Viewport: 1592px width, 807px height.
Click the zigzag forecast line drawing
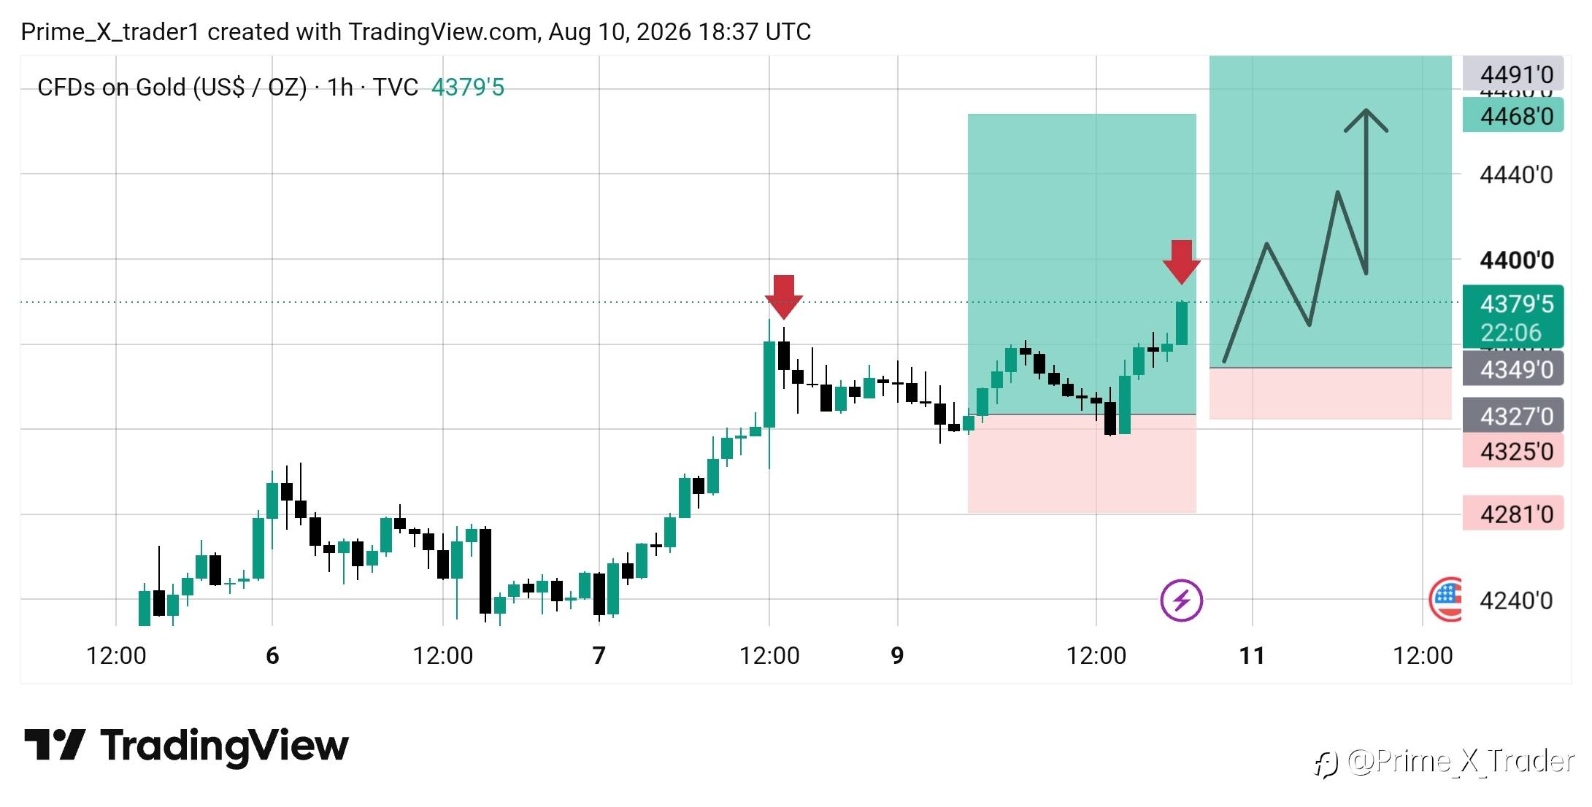(1294, 277)
